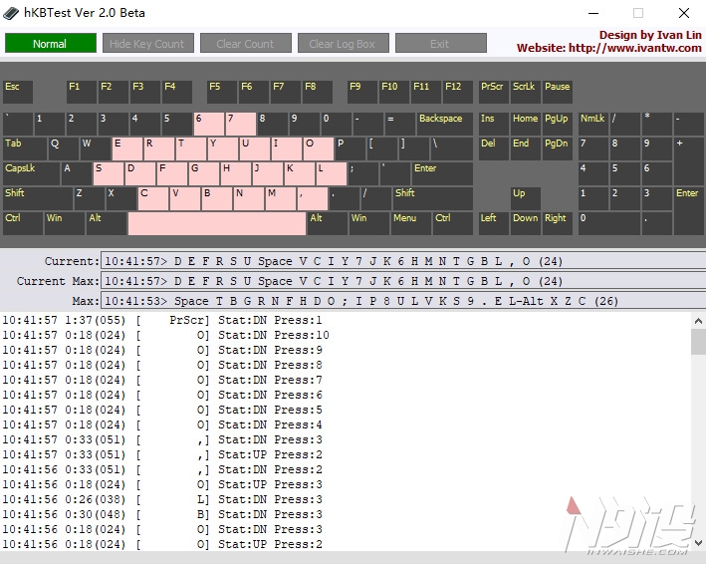Click the Del key tile
Viewport: 706px width, 564px height.
coord(494,148)
